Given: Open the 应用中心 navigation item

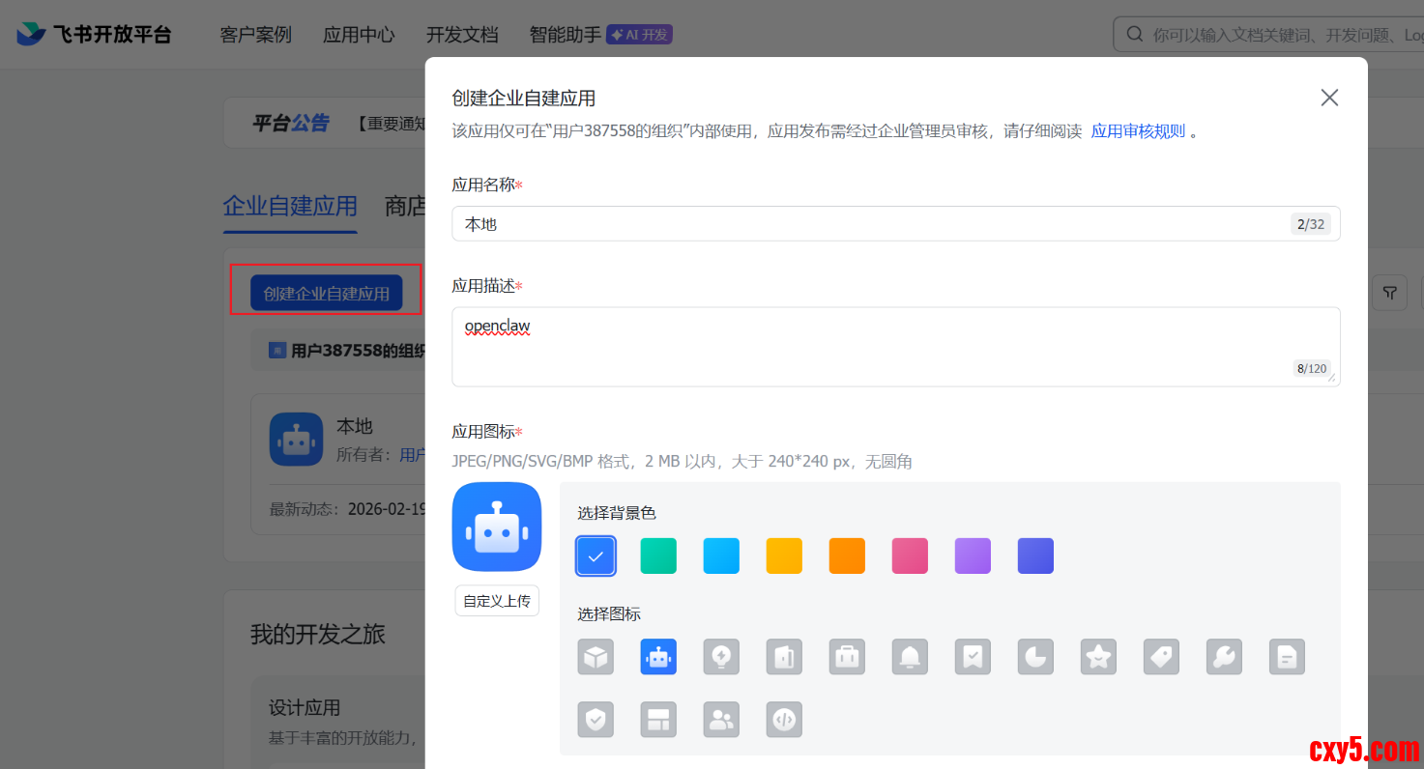Looking at the screenshot, I should 359,35.
